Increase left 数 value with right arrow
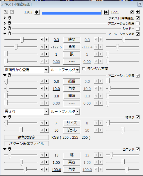Image resolution: width=143 pixels, height=176 pixels. [x=47, y=54]
